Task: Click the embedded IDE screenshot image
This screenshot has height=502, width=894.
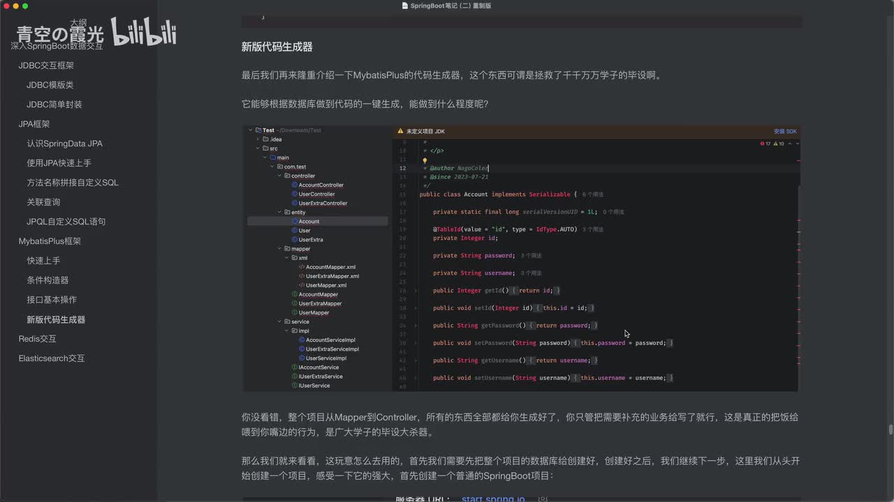Action: 520,258
